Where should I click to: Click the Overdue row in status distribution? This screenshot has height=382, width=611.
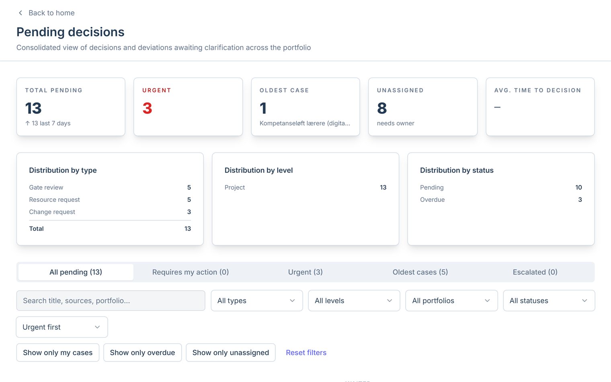coord(501,200)
